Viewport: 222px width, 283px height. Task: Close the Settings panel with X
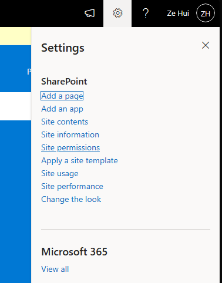pos(206,45)
